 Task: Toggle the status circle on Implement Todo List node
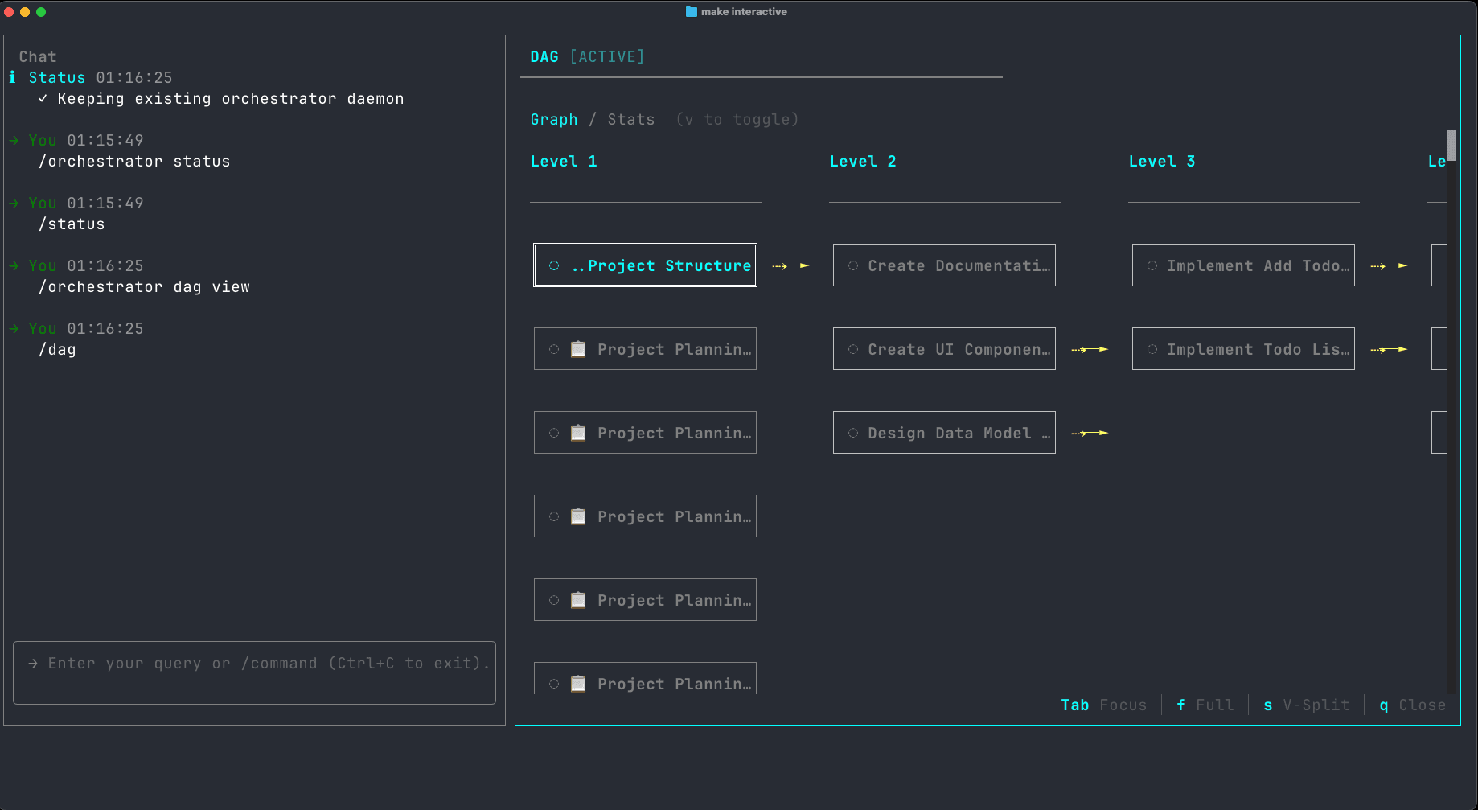coord(1152,348)
